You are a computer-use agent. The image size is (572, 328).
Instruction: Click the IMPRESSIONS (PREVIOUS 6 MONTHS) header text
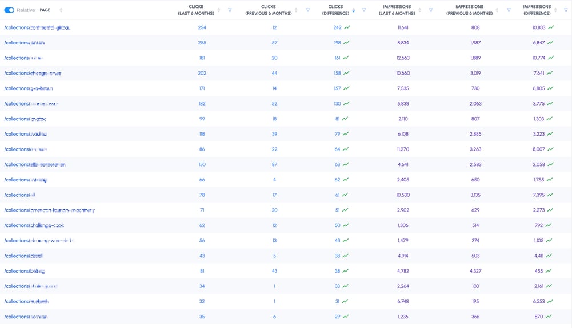pos(470,10)
